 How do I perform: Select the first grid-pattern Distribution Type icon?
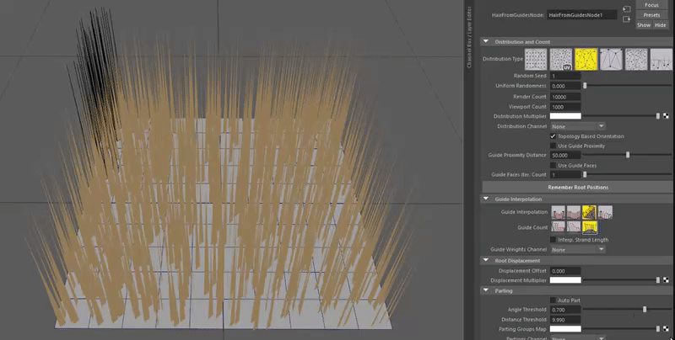tap(536, 59)
